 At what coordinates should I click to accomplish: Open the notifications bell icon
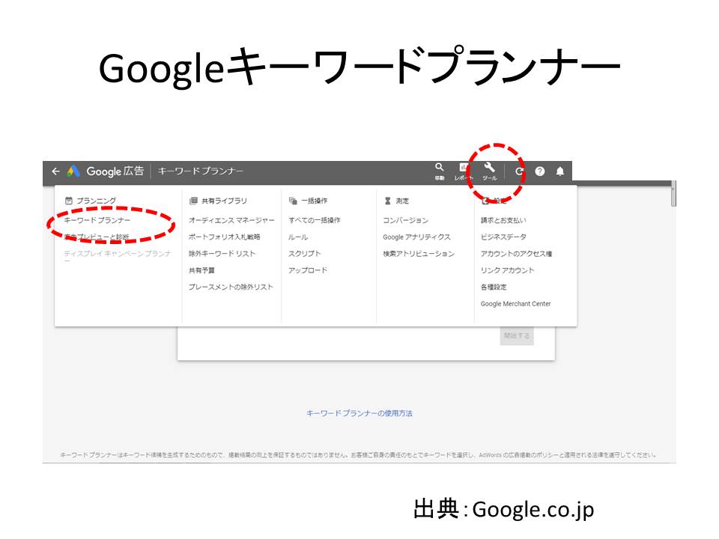[x=560, y=171]
